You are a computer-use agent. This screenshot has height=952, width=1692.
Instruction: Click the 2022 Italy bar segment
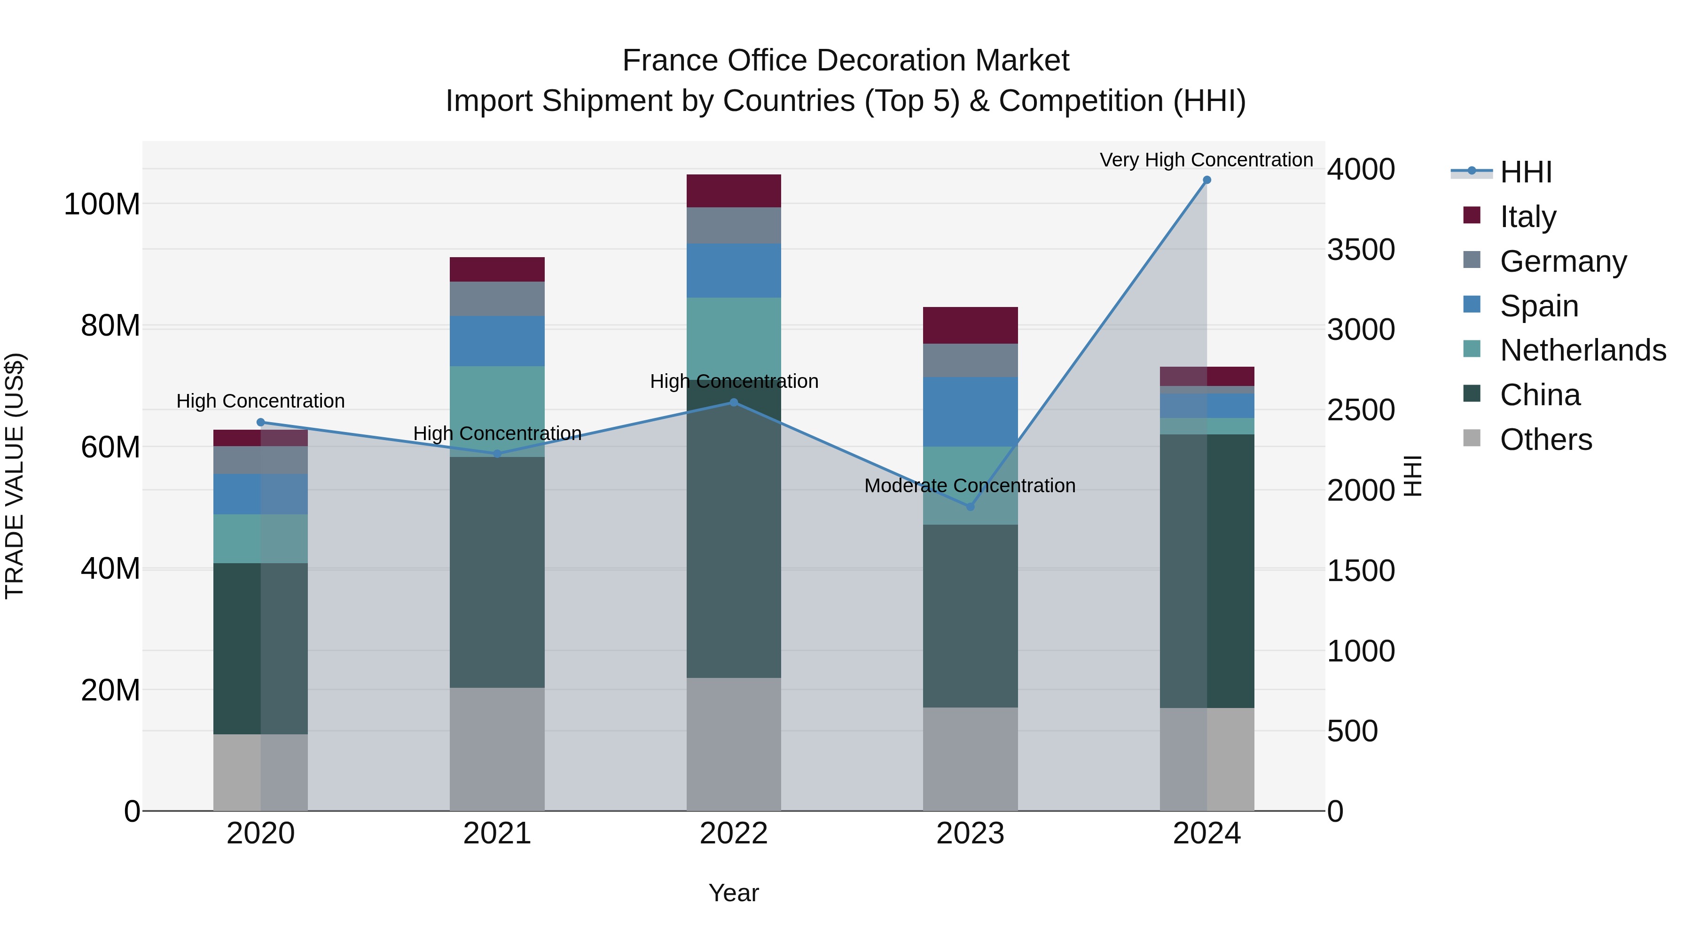pyautogui.click(x=734, y=191)
